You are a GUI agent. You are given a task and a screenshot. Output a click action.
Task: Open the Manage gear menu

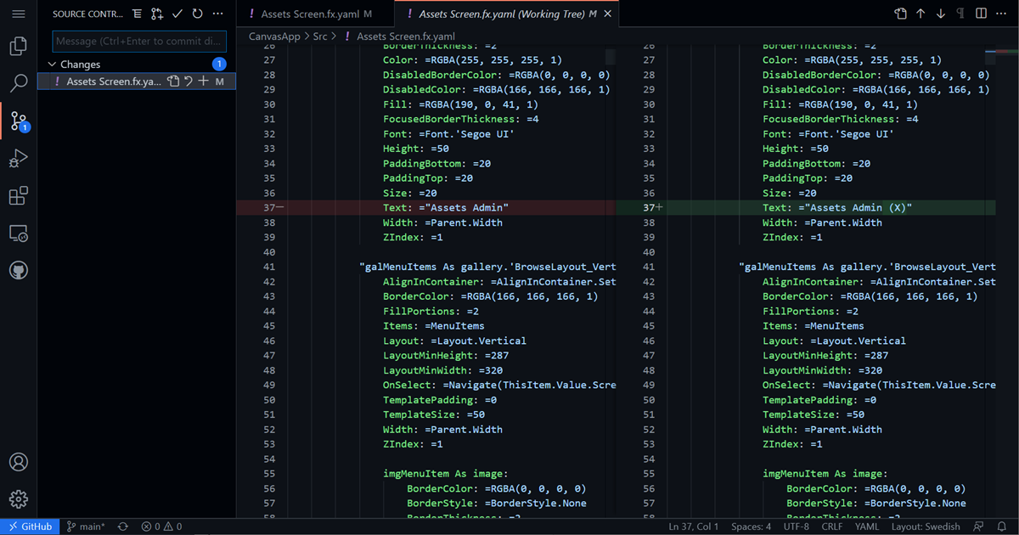(x=19, y=499)
